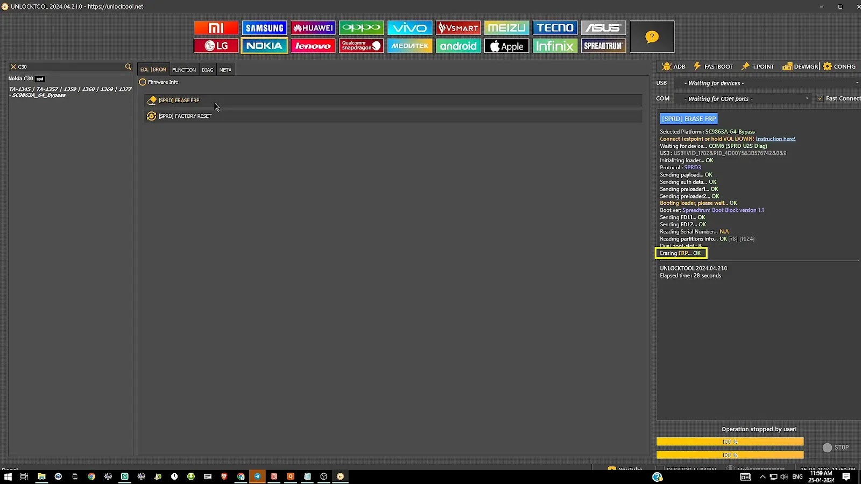Select the LG brand logo
Screen dimensions: 861x484
pyautogui.click(x=216, y=46)
